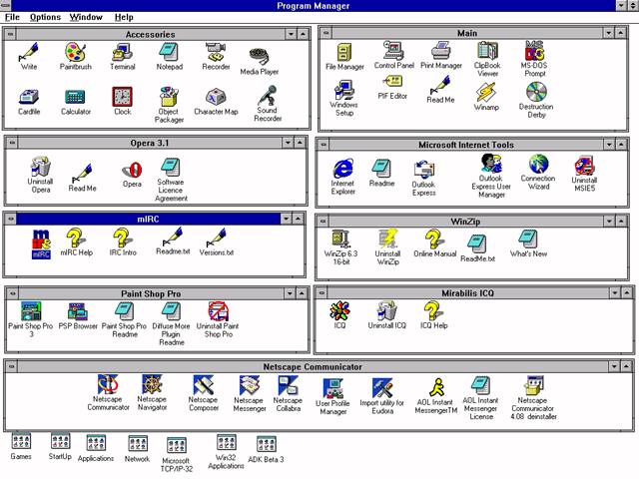Open the Internet Explorer icon
Image resolution: width=639 pixels, height=479 pixels.
(343, 169)
